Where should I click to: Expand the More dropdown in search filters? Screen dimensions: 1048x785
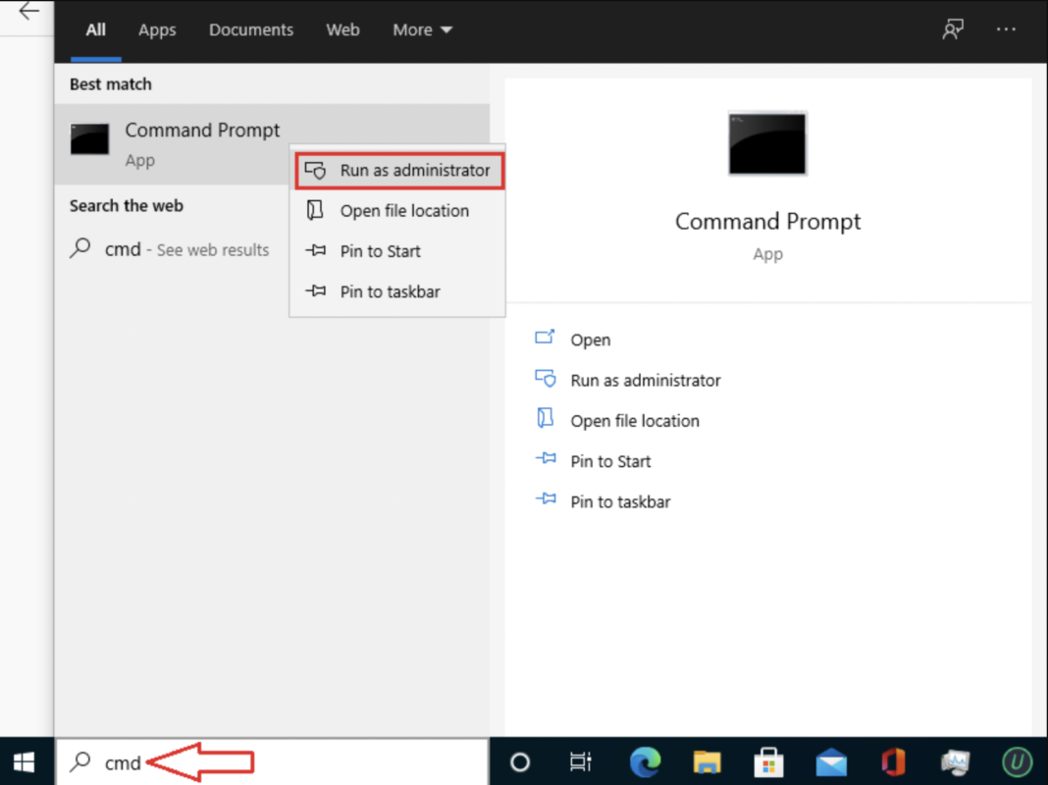click(x=421, y=29)
